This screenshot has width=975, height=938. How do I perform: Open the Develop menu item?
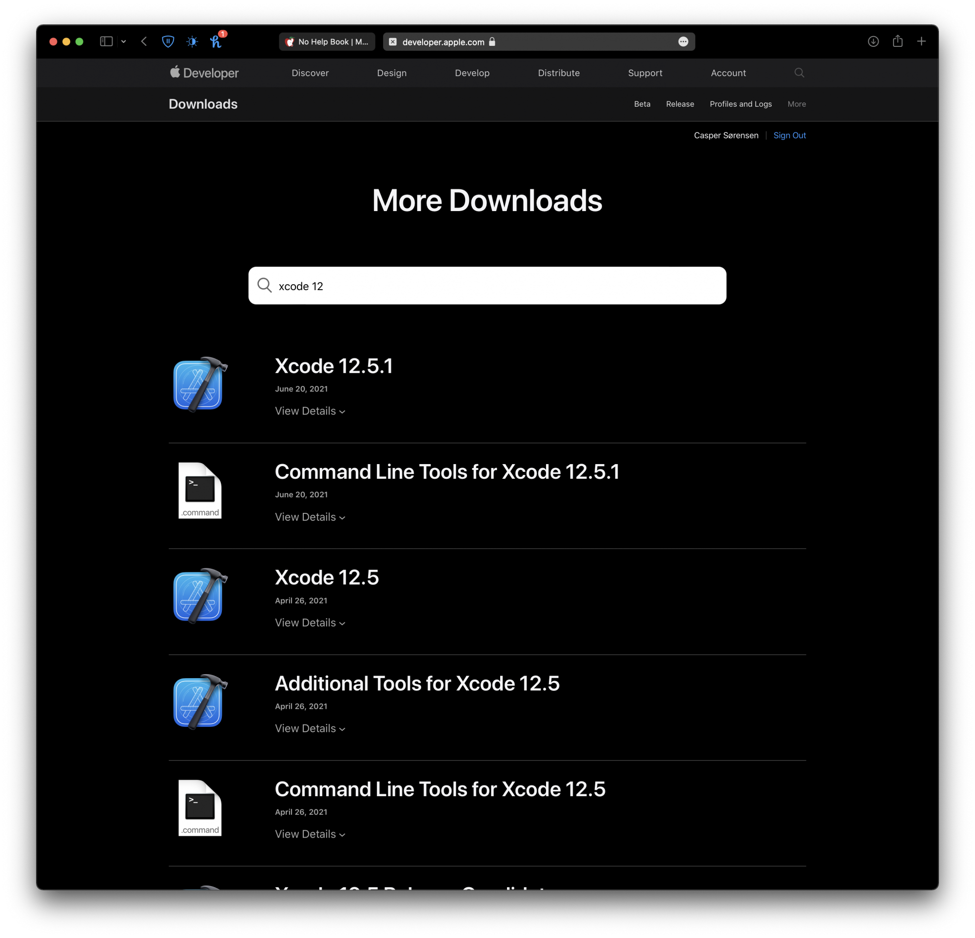[x=472, y=73]
